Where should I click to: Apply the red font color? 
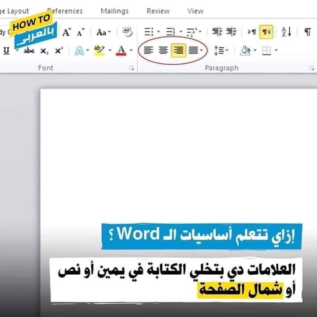click(x=122, y=51)
